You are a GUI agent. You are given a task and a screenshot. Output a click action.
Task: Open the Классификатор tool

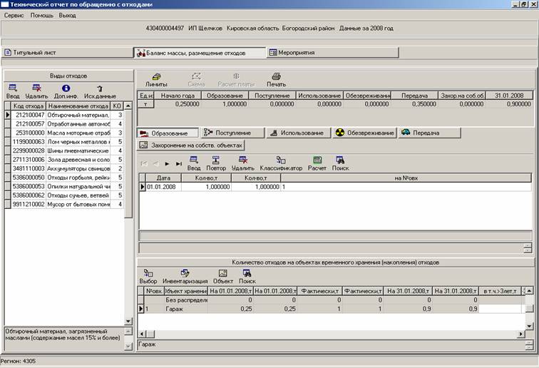coord(281,160)
